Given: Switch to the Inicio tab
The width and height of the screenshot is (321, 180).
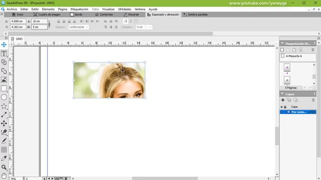Looking at the screenshot, I should click(18, 14).
